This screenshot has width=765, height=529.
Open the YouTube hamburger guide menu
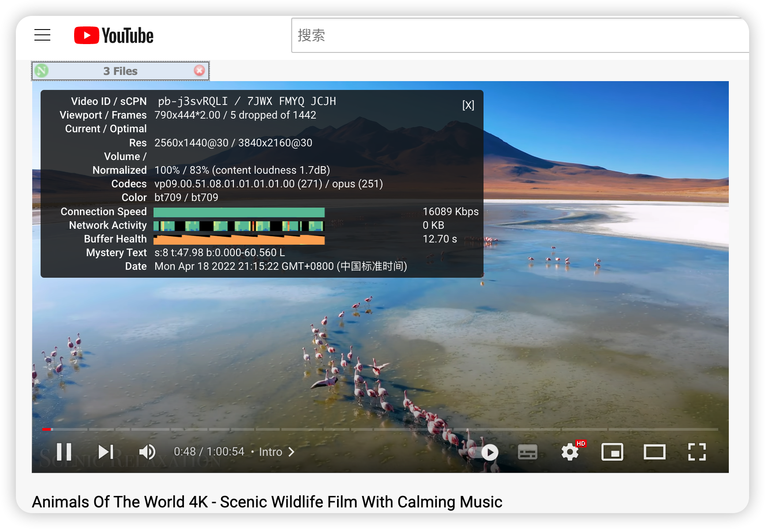pyautogui.click(x=42, y=35)
